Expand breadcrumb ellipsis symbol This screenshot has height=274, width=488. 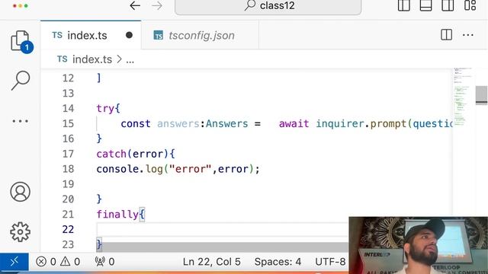coord(130,60)
